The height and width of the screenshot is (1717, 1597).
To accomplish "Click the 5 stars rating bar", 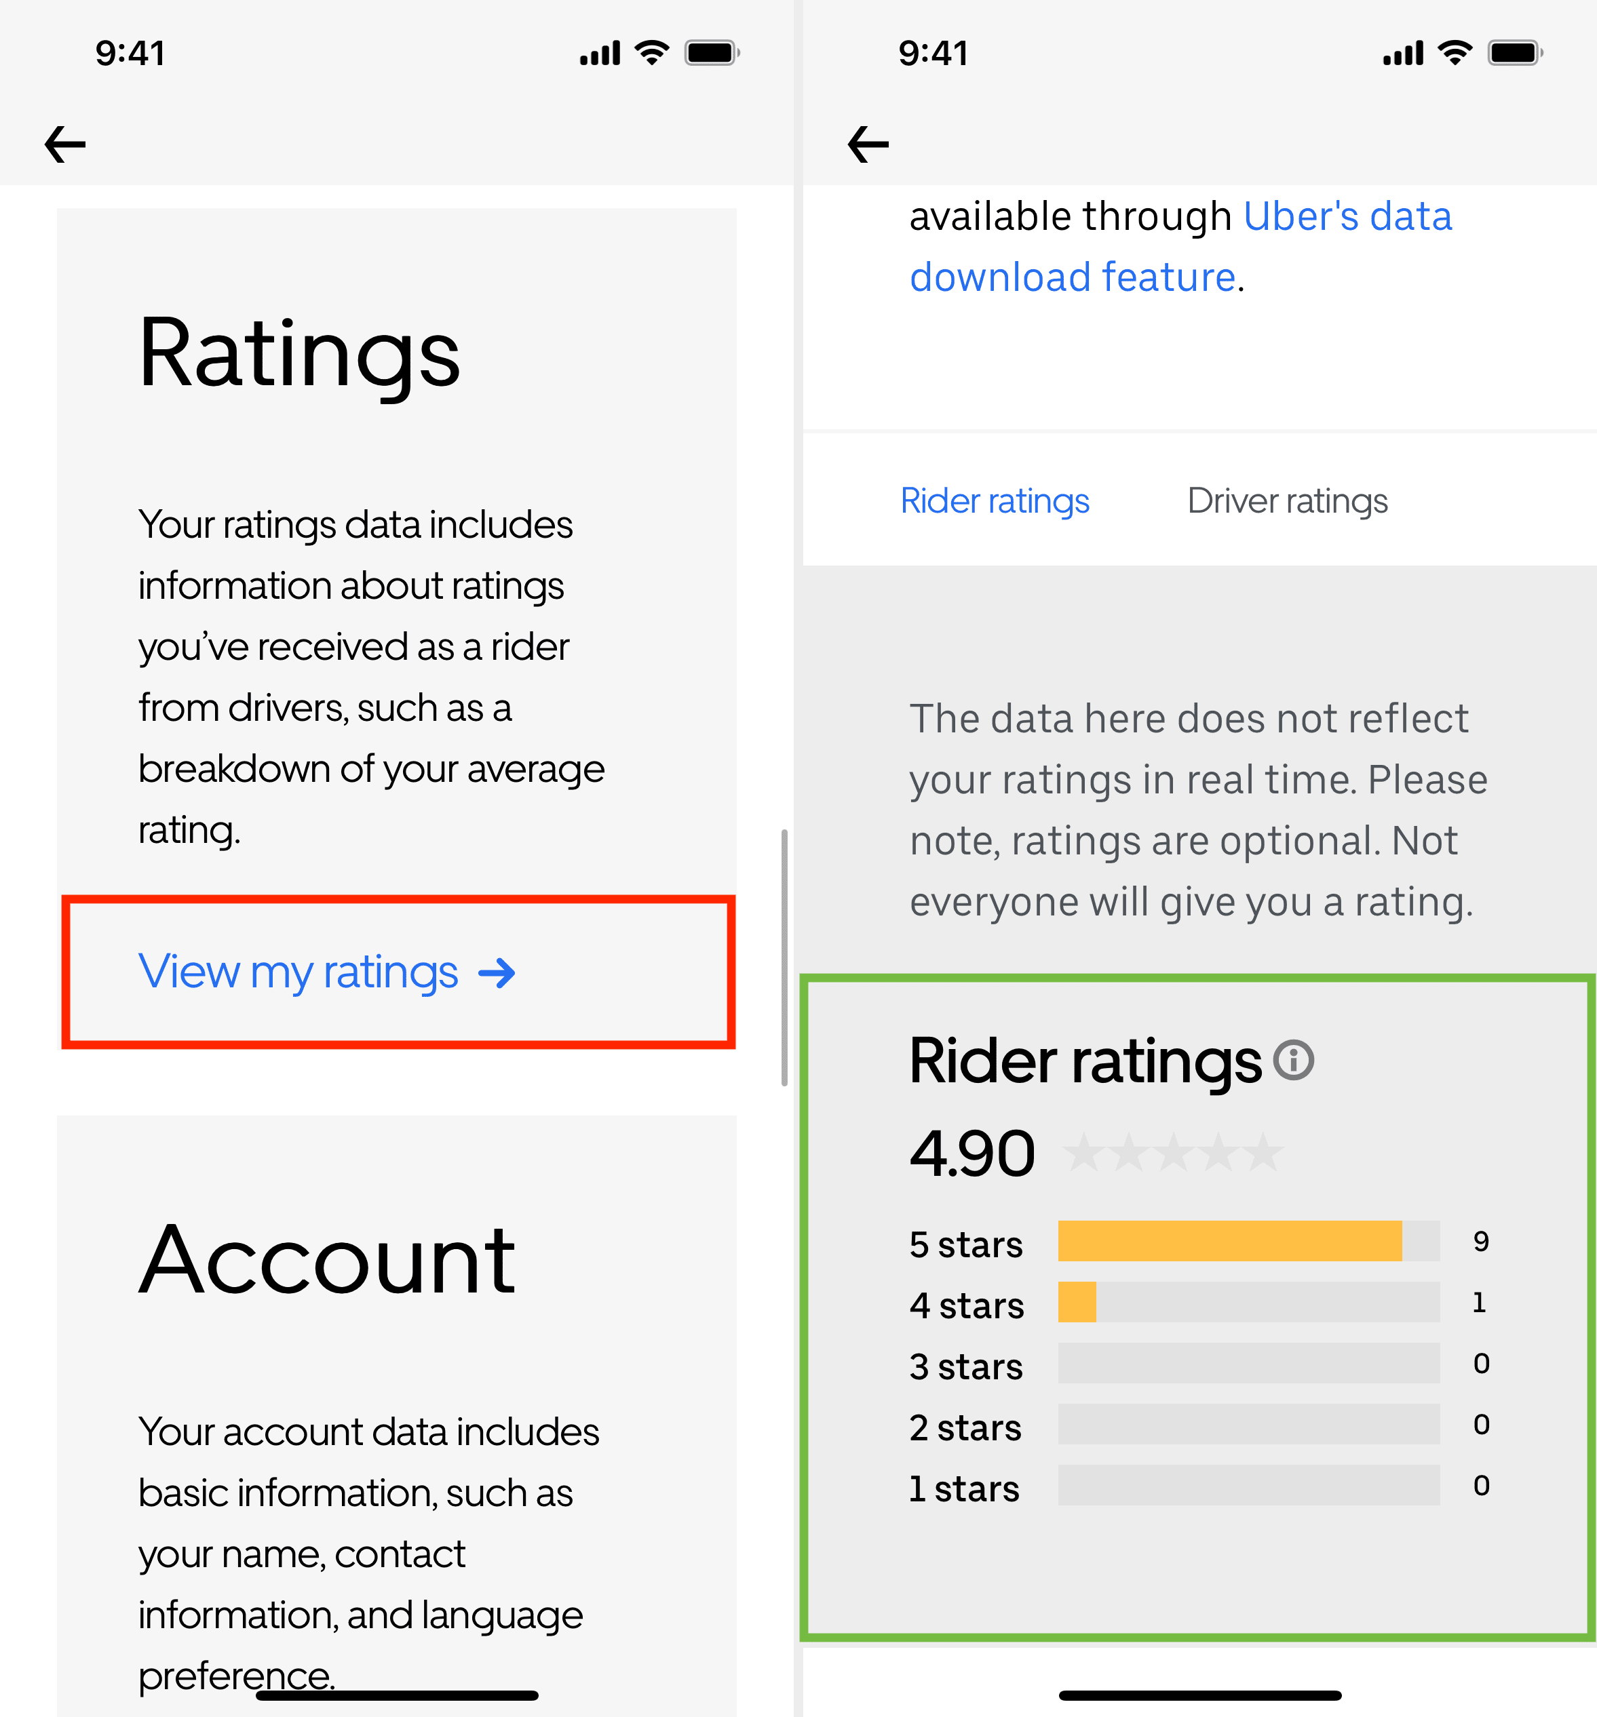I will [1249, 1241].
